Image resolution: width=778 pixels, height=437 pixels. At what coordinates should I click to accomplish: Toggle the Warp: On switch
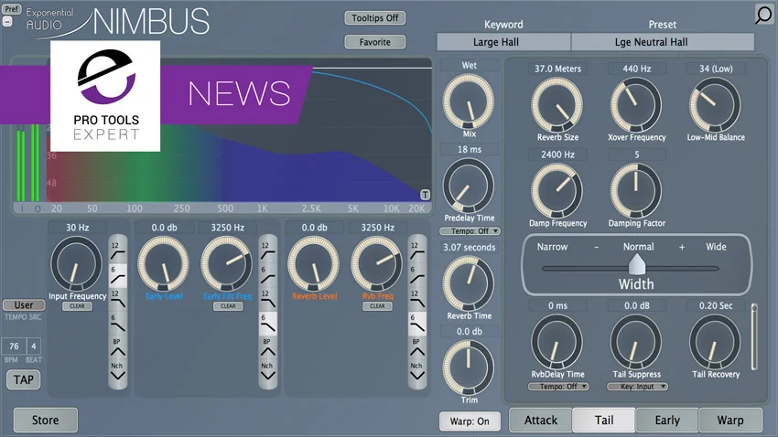(x=470, y=421)
